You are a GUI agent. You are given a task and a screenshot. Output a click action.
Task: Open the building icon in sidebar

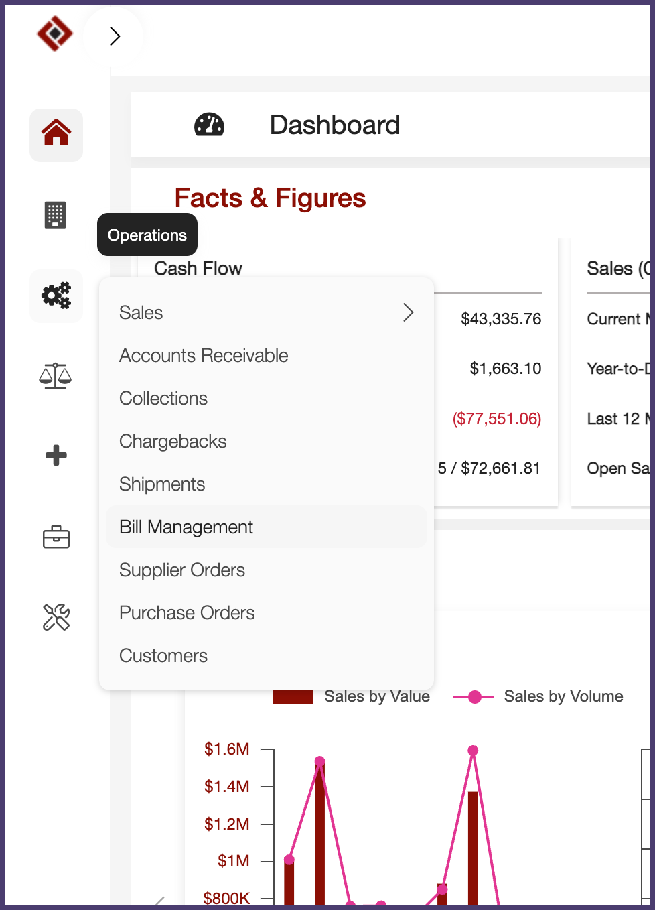coord(56,215)
